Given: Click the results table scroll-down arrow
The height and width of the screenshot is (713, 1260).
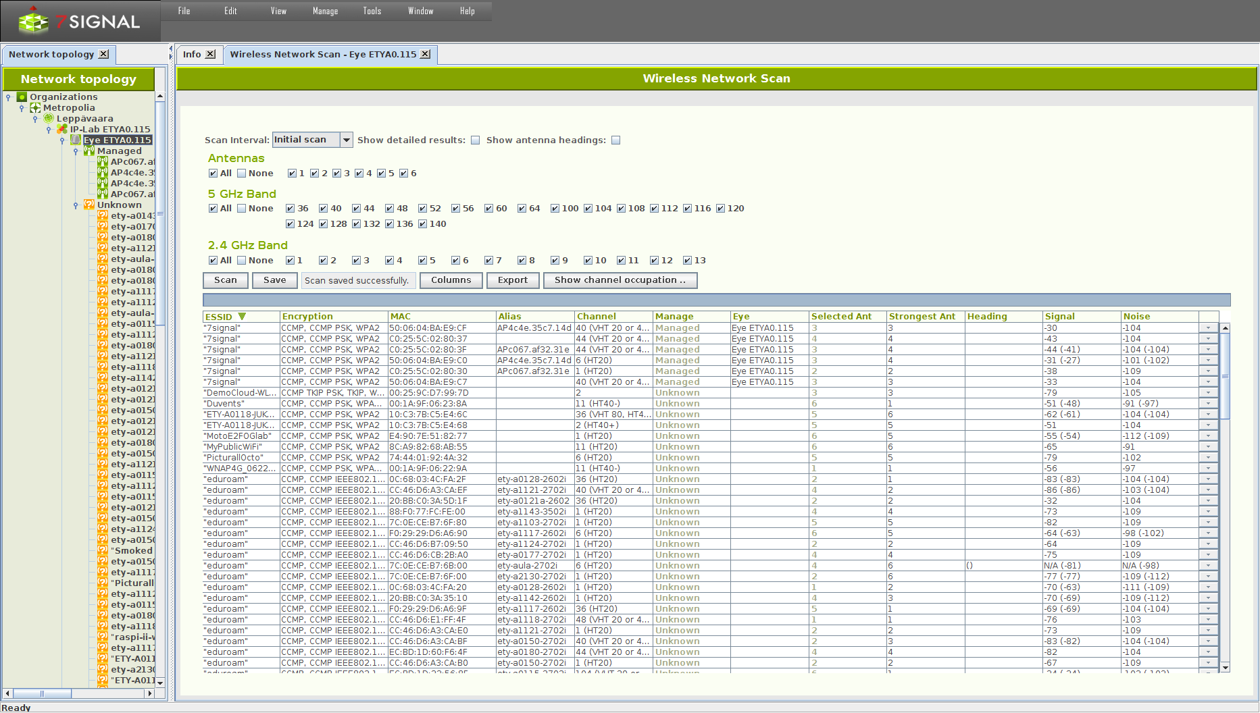Looking at the screenshot, I should [x=1225, y=668].
